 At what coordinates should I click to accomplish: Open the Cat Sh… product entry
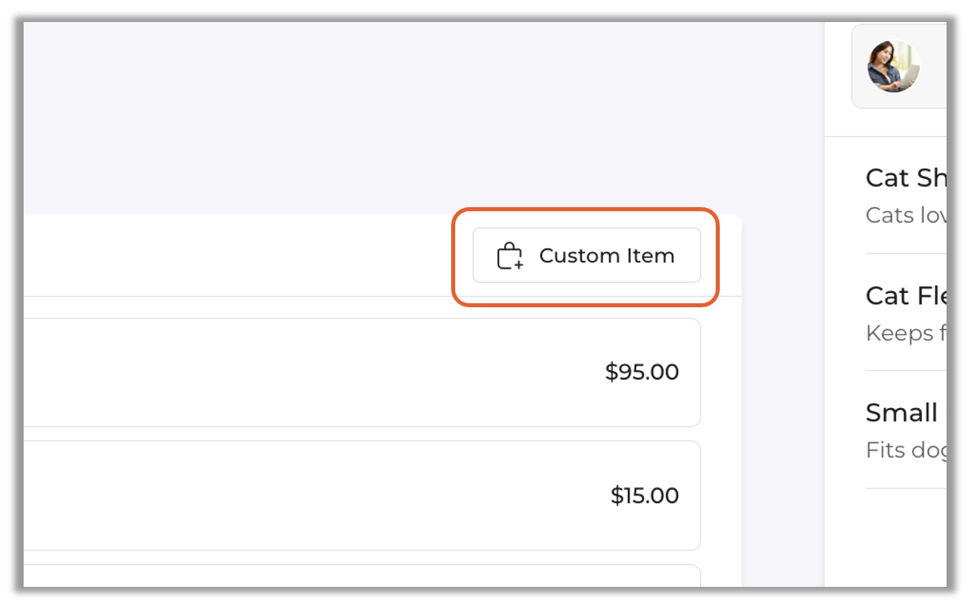(x=906, y=178)
